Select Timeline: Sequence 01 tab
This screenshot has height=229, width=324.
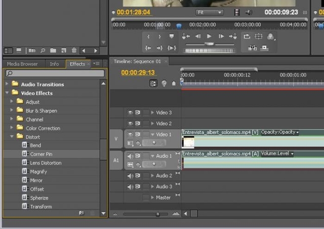(137, 61)
